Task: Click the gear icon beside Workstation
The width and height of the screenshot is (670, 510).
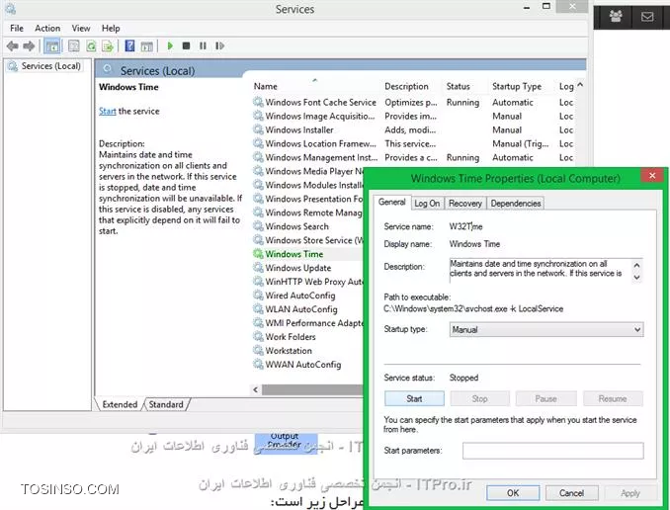Action: tap(258, 351)
